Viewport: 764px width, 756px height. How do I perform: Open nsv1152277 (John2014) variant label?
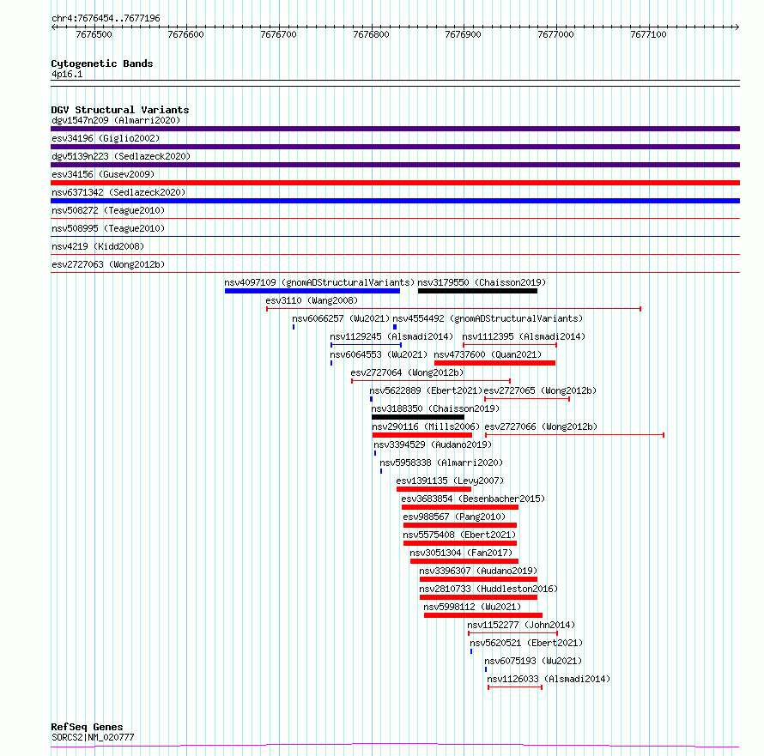tap(521, 625)
